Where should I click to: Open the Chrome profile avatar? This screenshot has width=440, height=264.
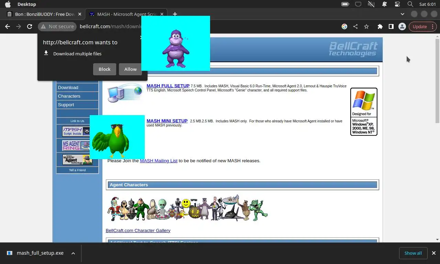[x=402, y=26]
